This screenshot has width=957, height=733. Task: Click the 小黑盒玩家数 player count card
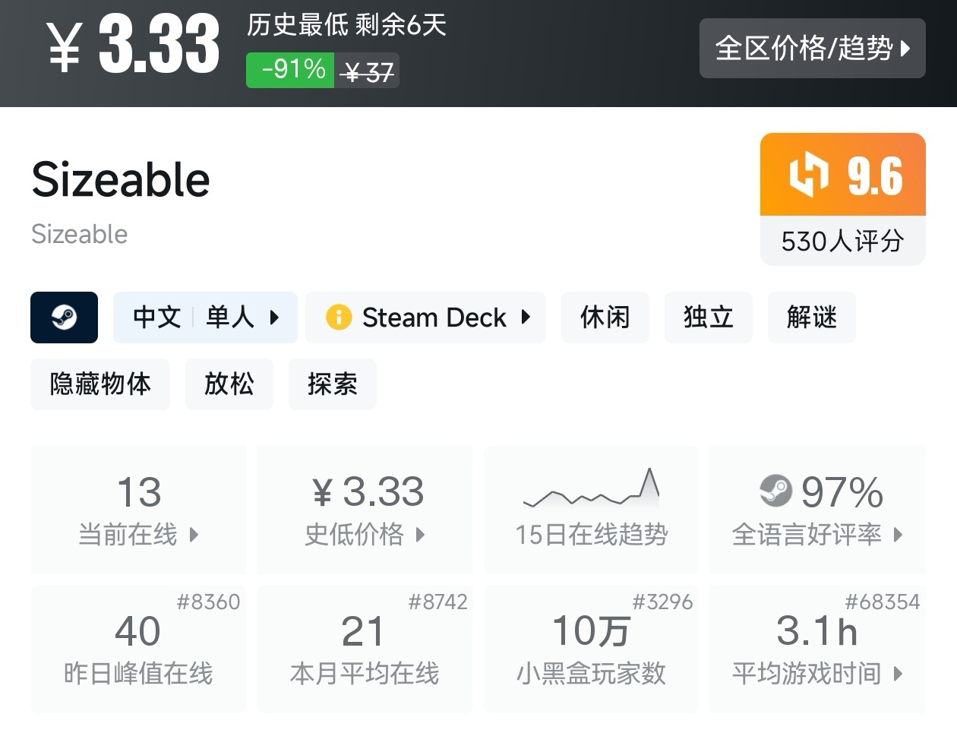(x=591, y=650)
